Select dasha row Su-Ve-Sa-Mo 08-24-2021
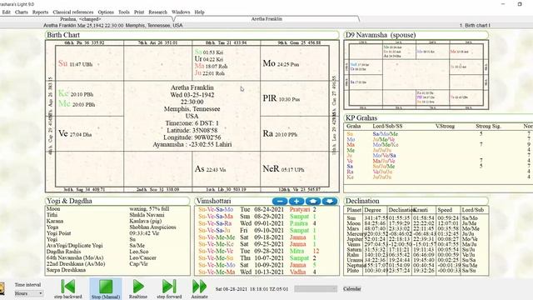Image resolution: width=533 pixels, height=300 pixels. pos(258,209)
